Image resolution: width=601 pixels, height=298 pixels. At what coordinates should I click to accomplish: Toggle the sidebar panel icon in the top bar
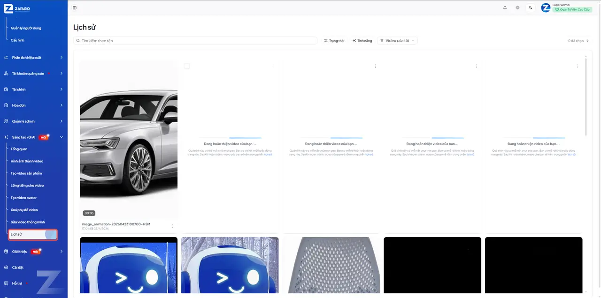pyautogui.click(x=75, y=7)
